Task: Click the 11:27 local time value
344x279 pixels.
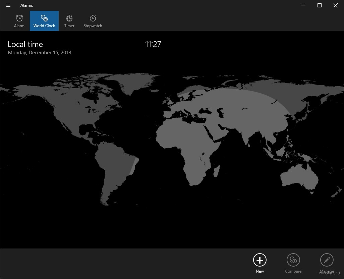Action: (x=153, y=44)
